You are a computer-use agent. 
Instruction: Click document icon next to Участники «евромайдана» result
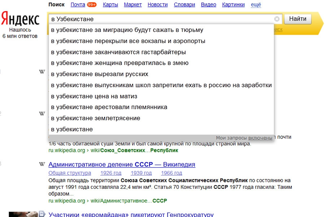(x=42, y=214)
